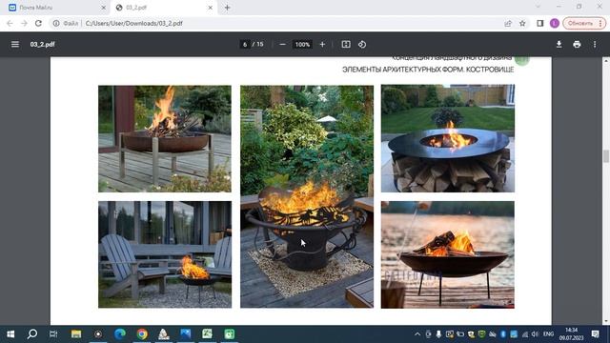Reload the current page
Screen dimensions: 610x343
38,23
